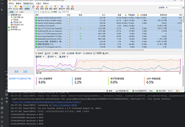
Task: Open the 追踪器 detail tab
Action: 70,53
